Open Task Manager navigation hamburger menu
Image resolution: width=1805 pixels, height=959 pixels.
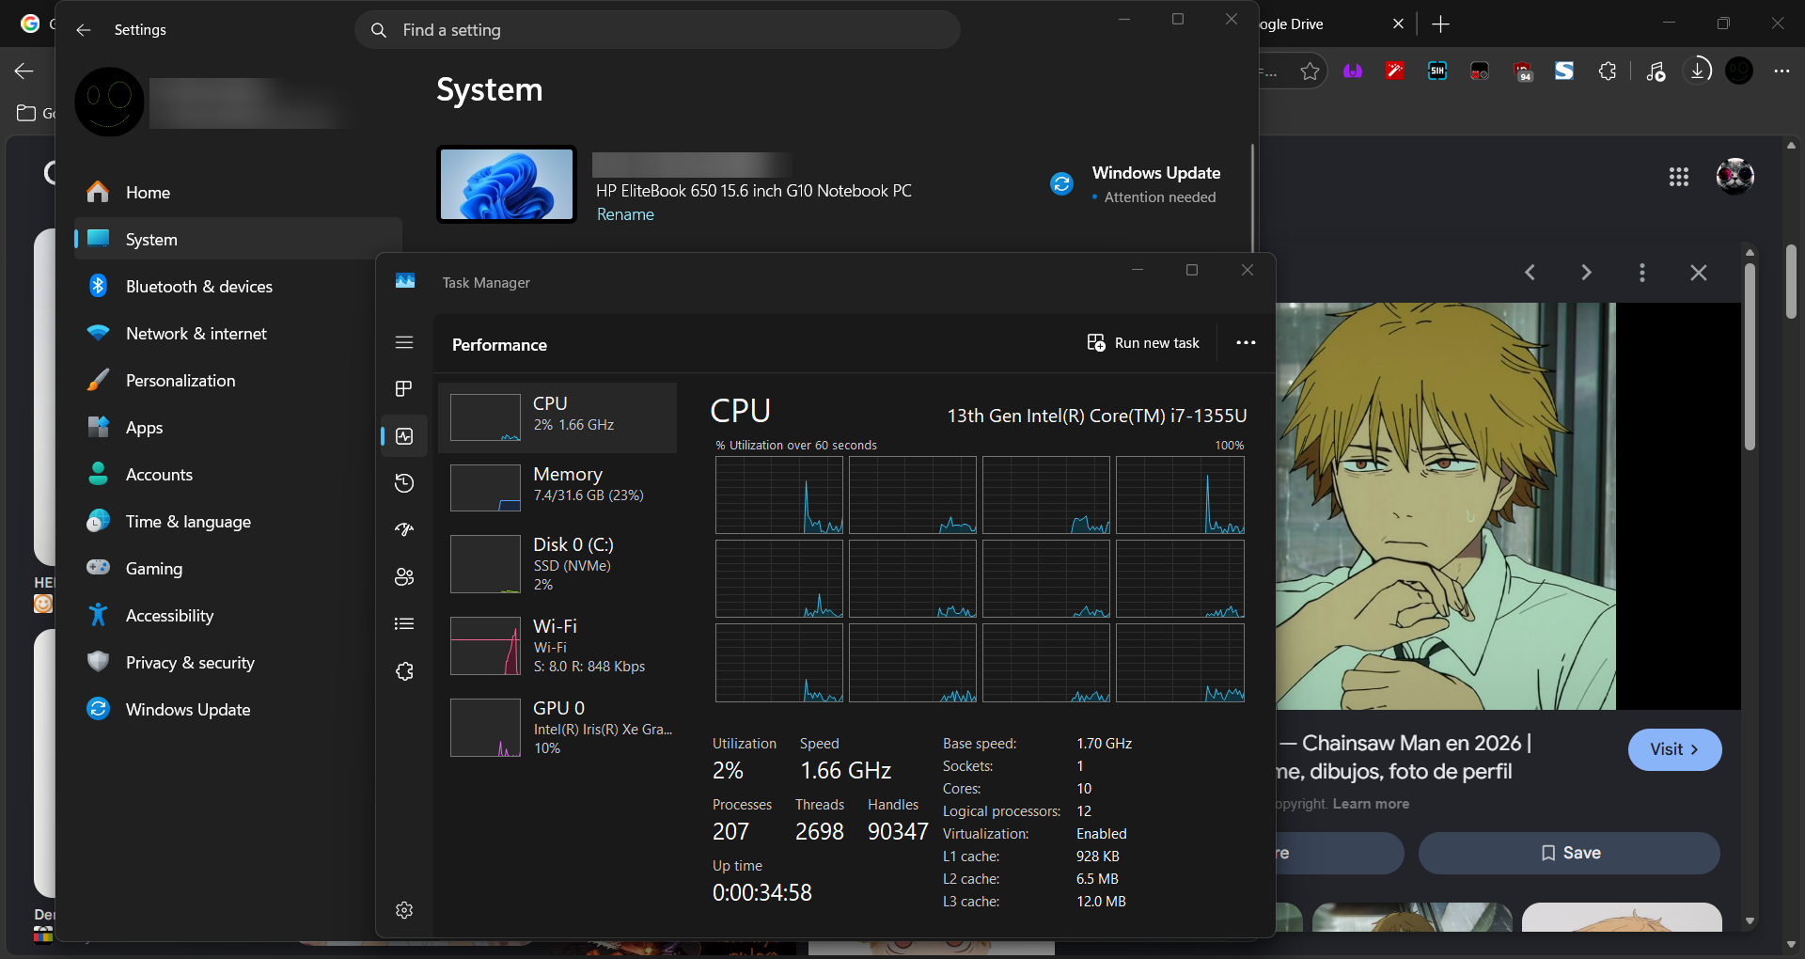pos(404,342)
